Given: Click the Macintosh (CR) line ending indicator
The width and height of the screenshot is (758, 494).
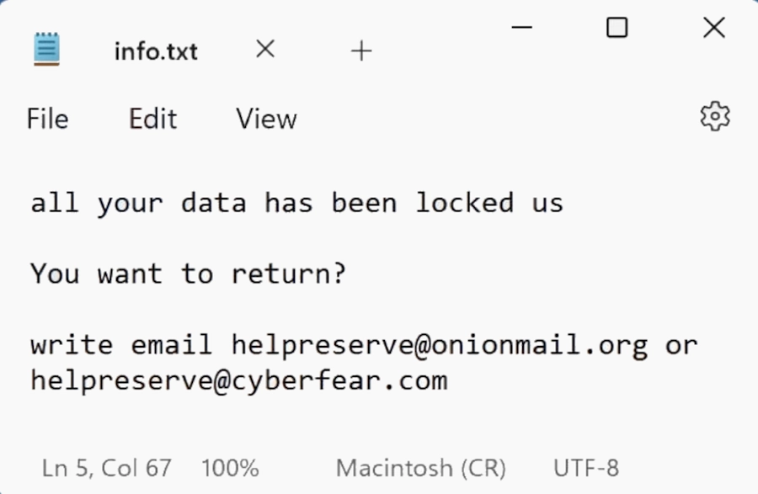Looking at the screenshot, I should pyautogui.click(x=420, y=468).
